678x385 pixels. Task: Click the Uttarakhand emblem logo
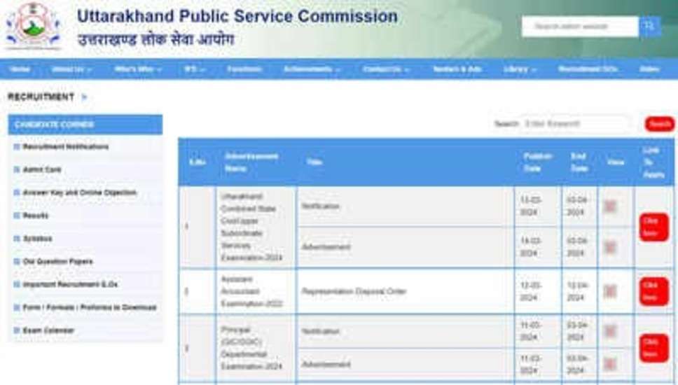tap(32, 26)
